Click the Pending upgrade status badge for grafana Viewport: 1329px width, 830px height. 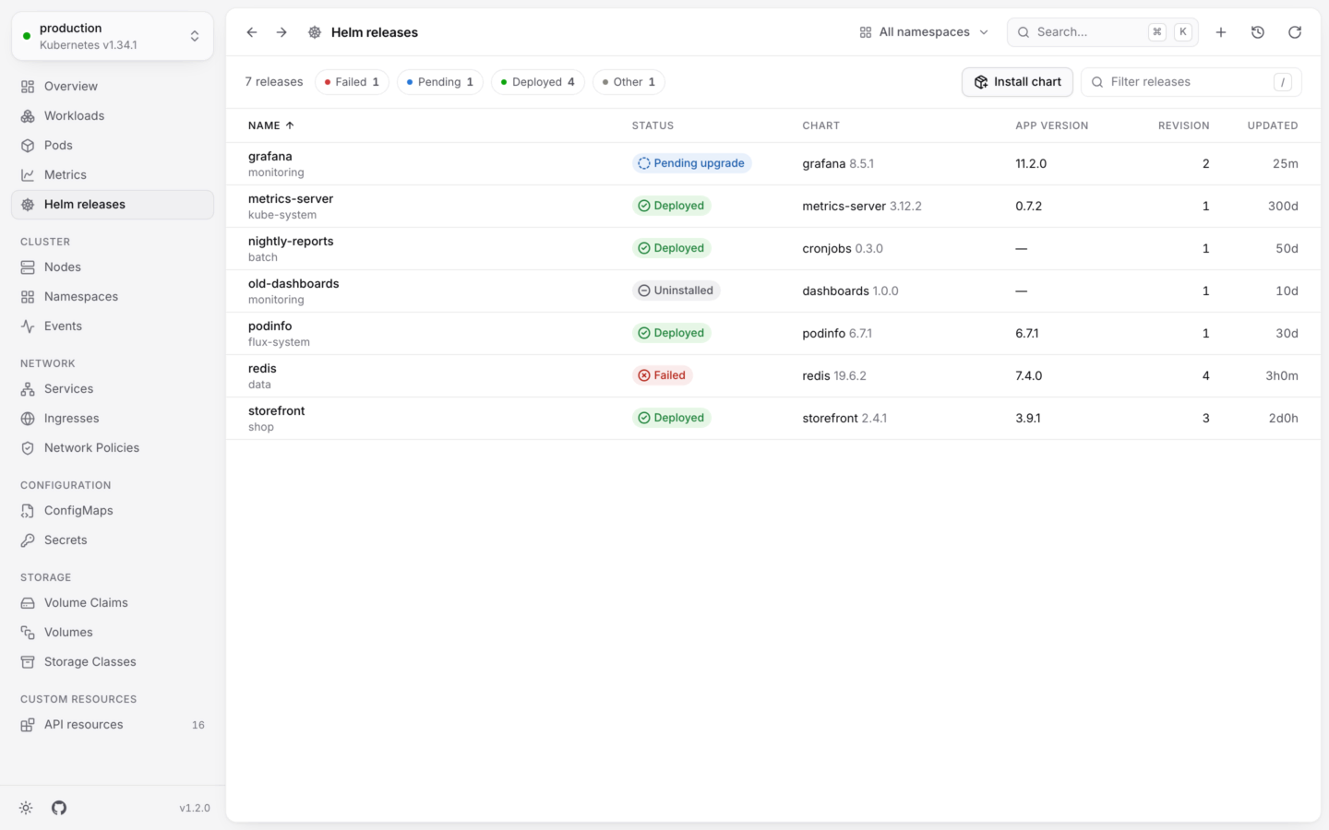coord(691,163)
